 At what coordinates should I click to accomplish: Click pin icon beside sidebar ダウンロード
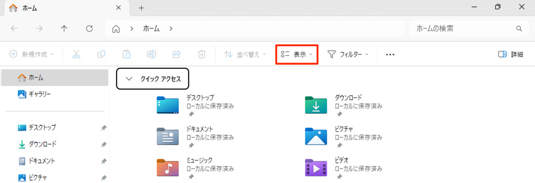tap(103, 145)
